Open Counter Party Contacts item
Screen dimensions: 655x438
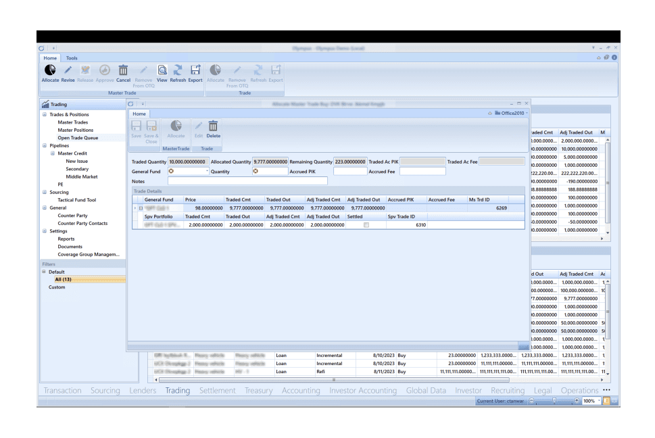pyautogui.click(x=82, y=223)
